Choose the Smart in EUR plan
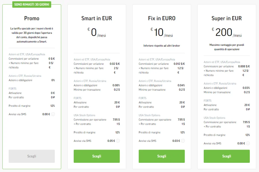 coord(97,156)
